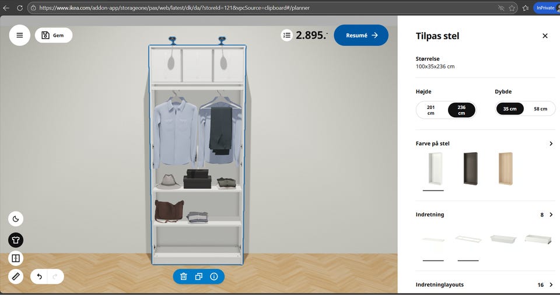The height and width of the screenshot is (295, 560).
Task: Click the browser address bar URL
Action: pyautogui.click(x=174, y=8)
